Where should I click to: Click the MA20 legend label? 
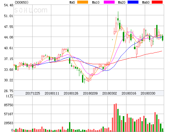[x=122, y=2]
